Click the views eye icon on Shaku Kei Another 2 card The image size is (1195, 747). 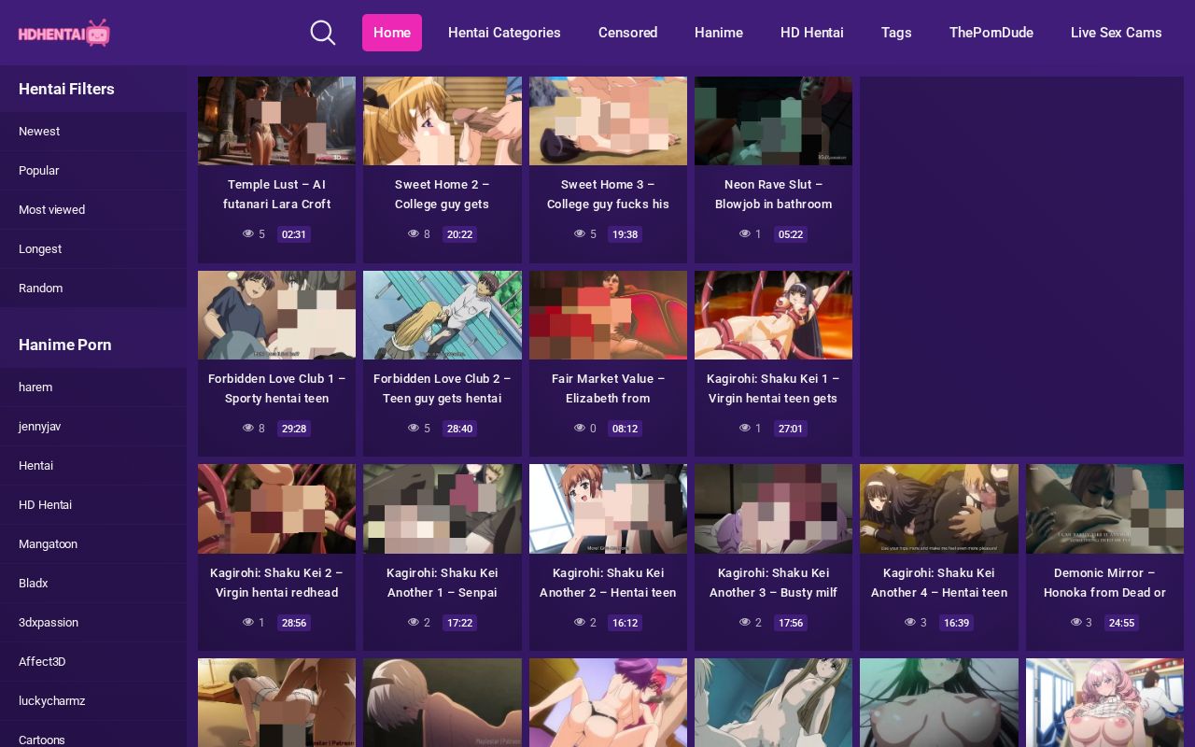pos(580,622)
